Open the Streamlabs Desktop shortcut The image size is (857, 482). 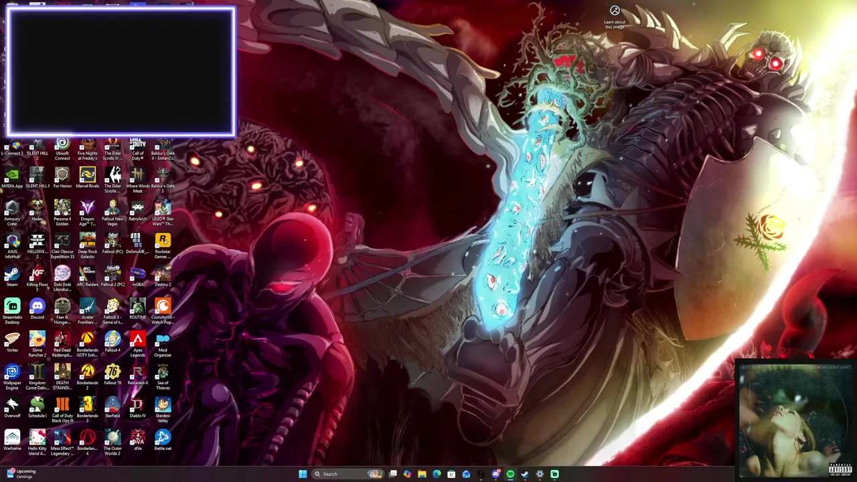click(x=12, y=311)
